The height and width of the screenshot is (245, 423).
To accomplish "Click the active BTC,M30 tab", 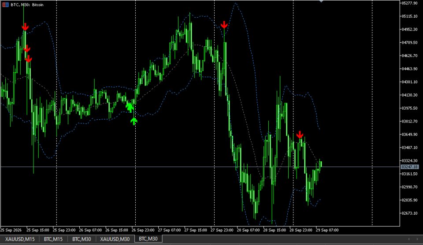I will [148, 239].
